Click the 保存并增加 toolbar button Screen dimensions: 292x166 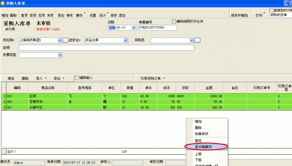(x=239, y=15)
